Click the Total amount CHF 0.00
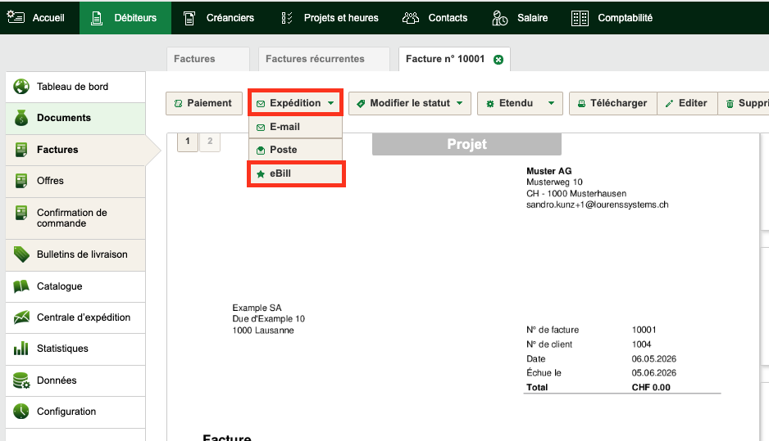The height and width of the screenshot is (441, 769). click(651, 387)
